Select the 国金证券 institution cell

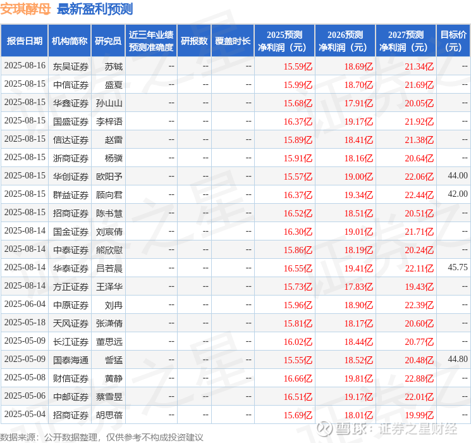tap(71, 232)
